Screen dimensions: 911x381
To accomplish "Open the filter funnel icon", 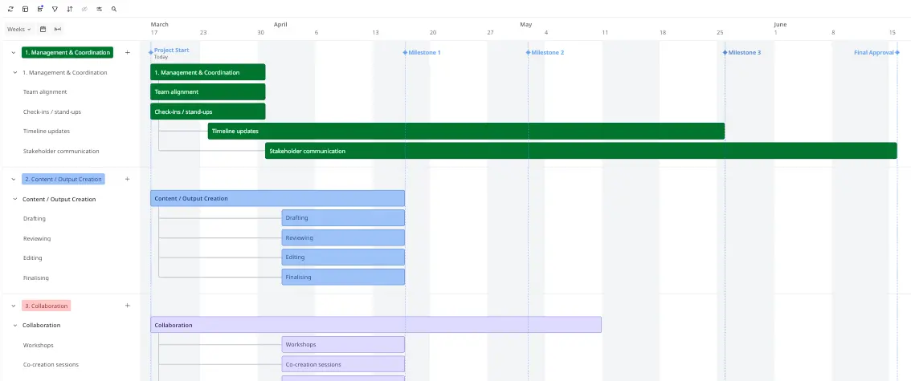I will coord(55,10).
